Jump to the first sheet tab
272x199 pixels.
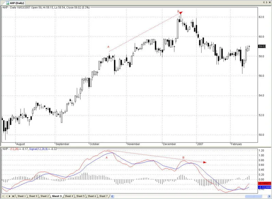3,196
